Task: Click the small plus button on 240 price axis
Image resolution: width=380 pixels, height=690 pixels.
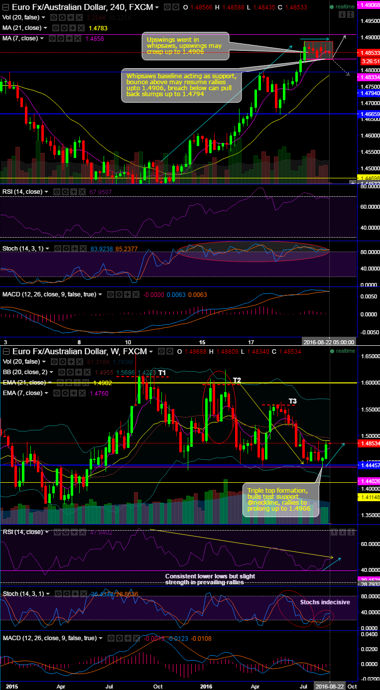Action: (353, 183)
